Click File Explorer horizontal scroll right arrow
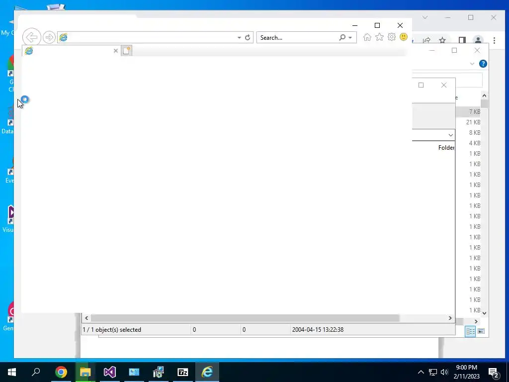The width and height of the screenshot is (509, 382). coord(476,322)
